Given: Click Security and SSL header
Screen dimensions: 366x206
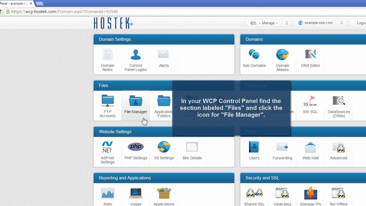Looking at the screenshot, I should click(x=303, y=178).
